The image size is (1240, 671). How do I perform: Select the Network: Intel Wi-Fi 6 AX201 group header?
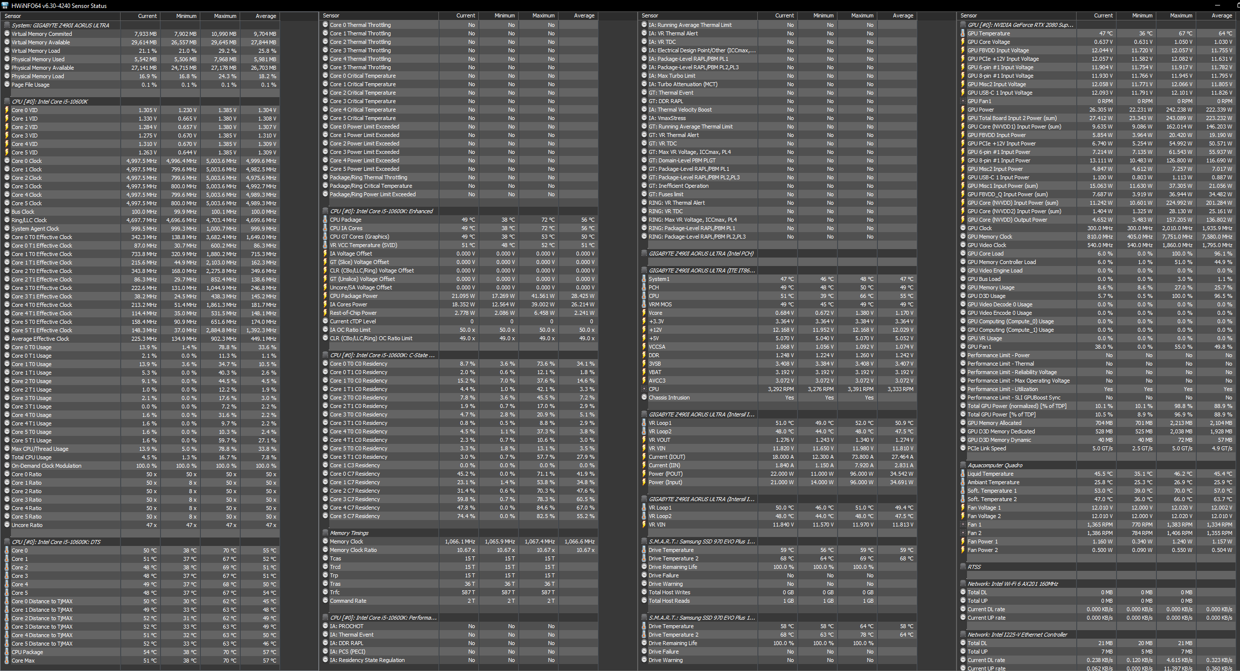coord(1011,584)
